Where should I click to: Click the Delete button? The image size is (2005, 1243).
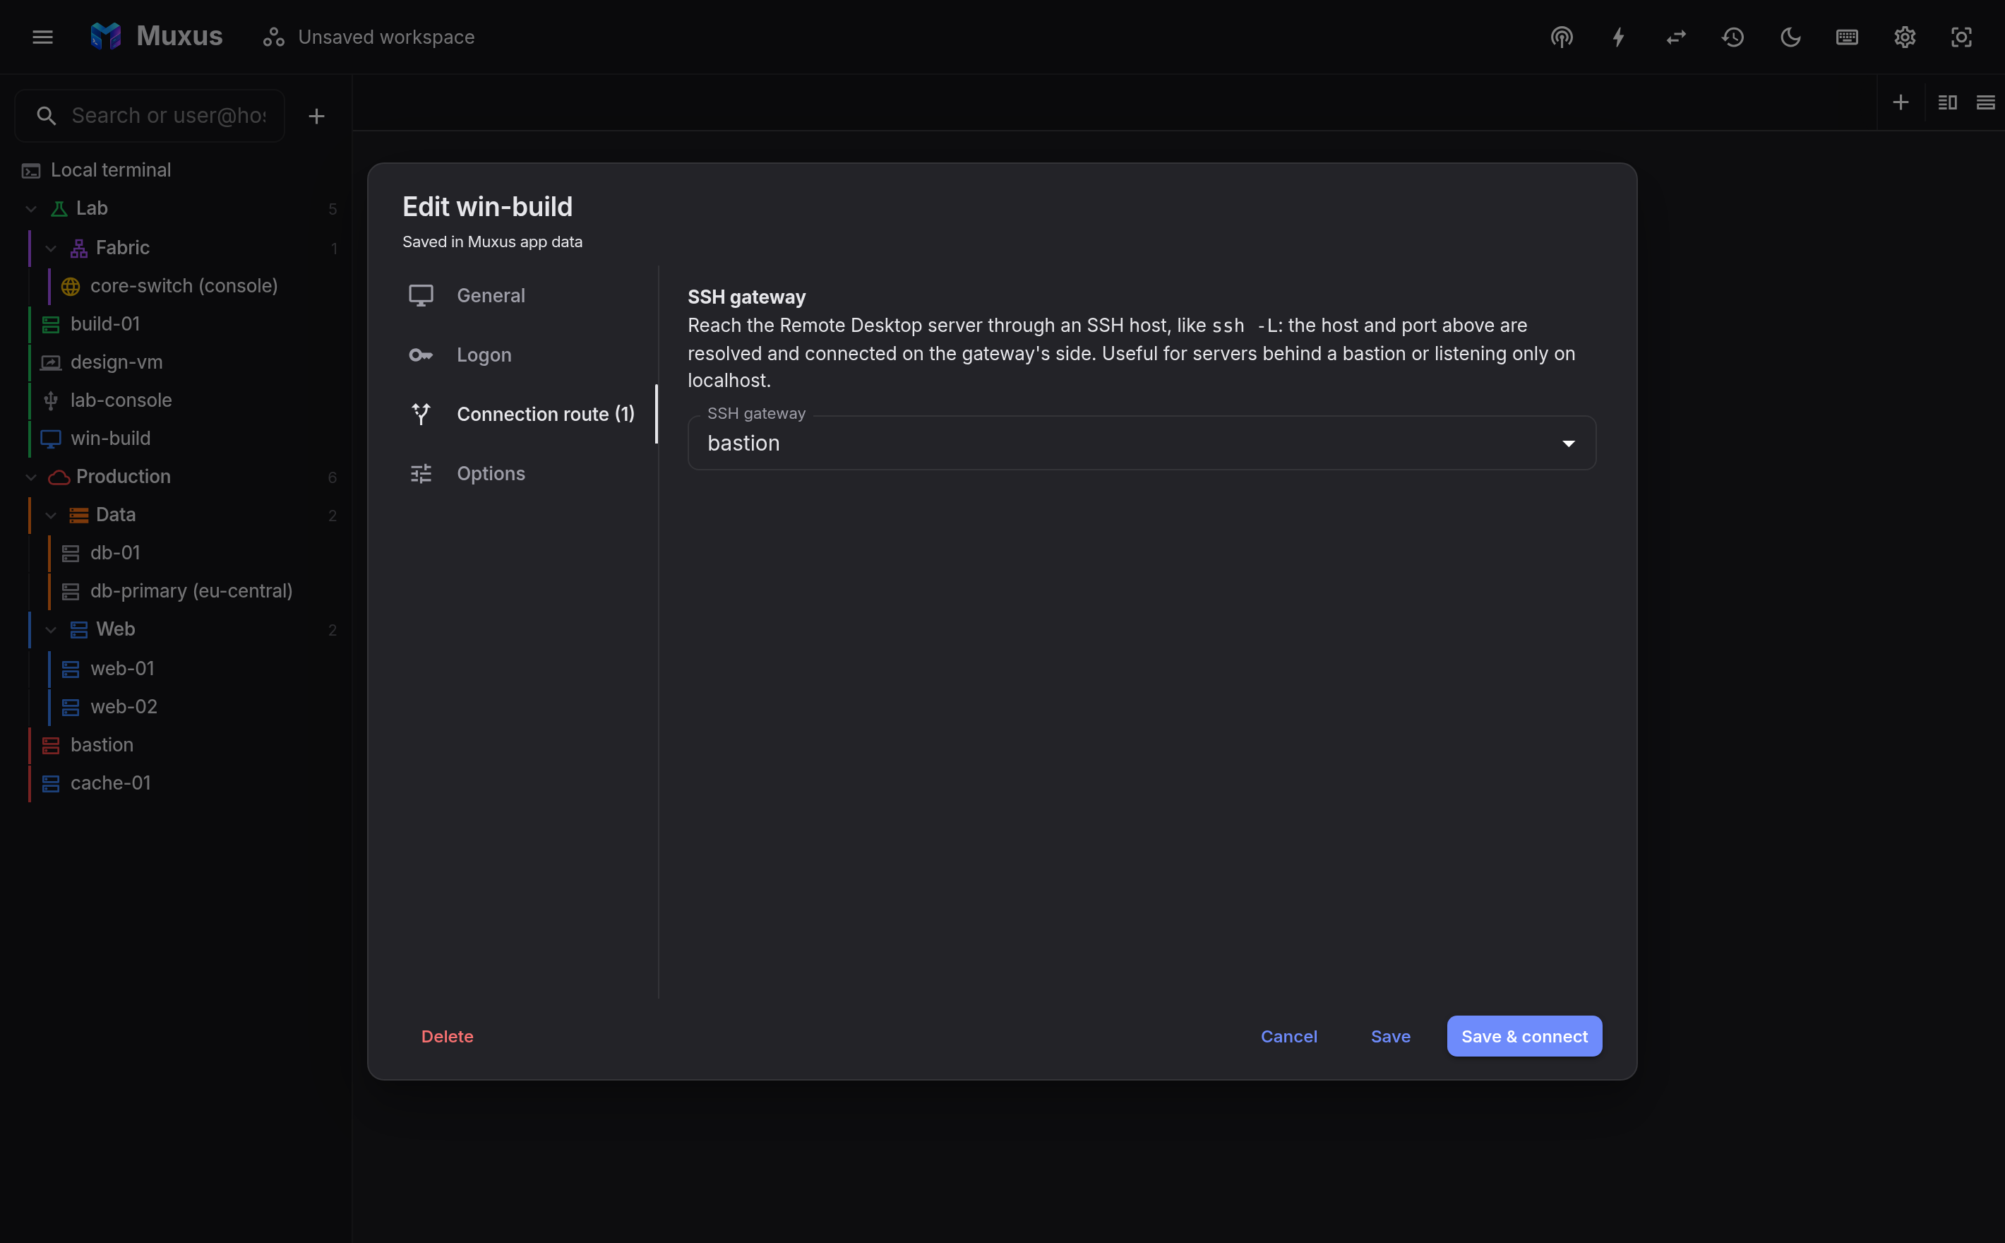447,1037
